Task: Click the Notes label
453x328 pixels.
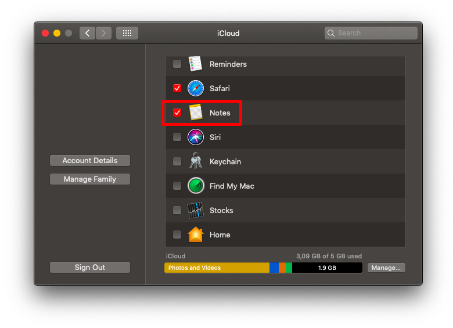Action: [220, 113]
